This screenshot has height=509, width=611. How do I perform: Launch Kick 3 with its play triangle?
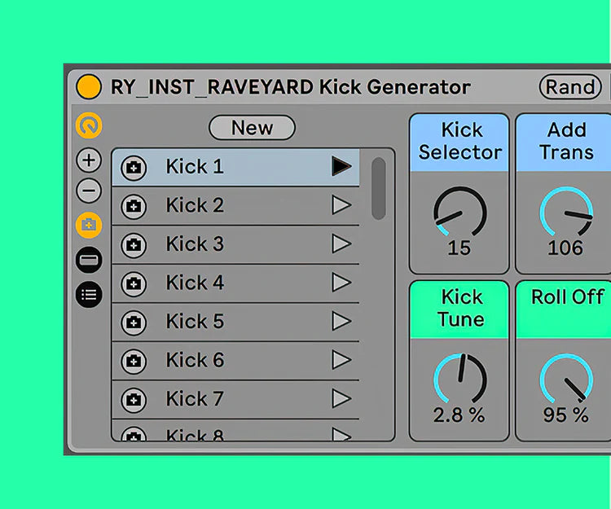point(341,244)
